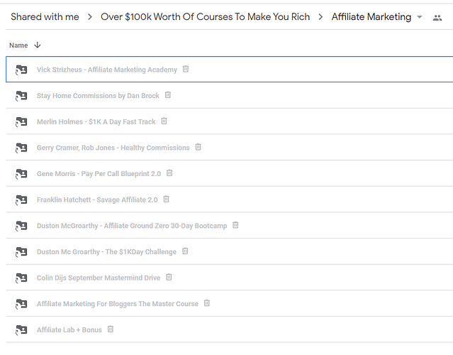
Task: Click trash icon beside Affiliate Ground Zero Bootcamp
Action: [236, 225]
